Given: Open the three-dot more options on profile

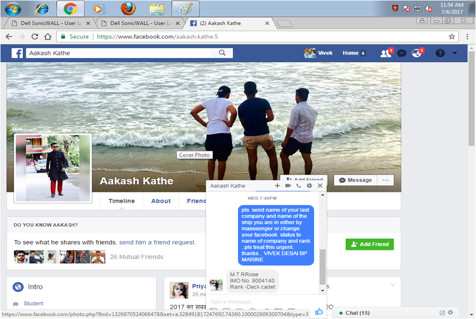Looking at the screenshot, I should [x=385, y=180].
